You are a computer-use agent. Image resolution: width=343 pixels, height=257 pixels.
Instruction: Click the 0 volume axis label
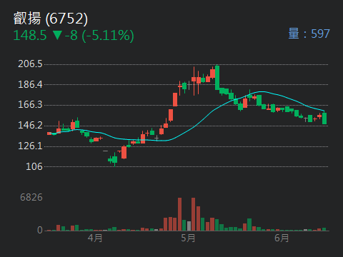click(40, 230)
